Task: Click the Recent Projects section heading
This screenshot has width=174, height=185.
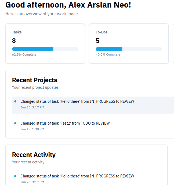Action: pyautogui.click(x=35, y=80)
